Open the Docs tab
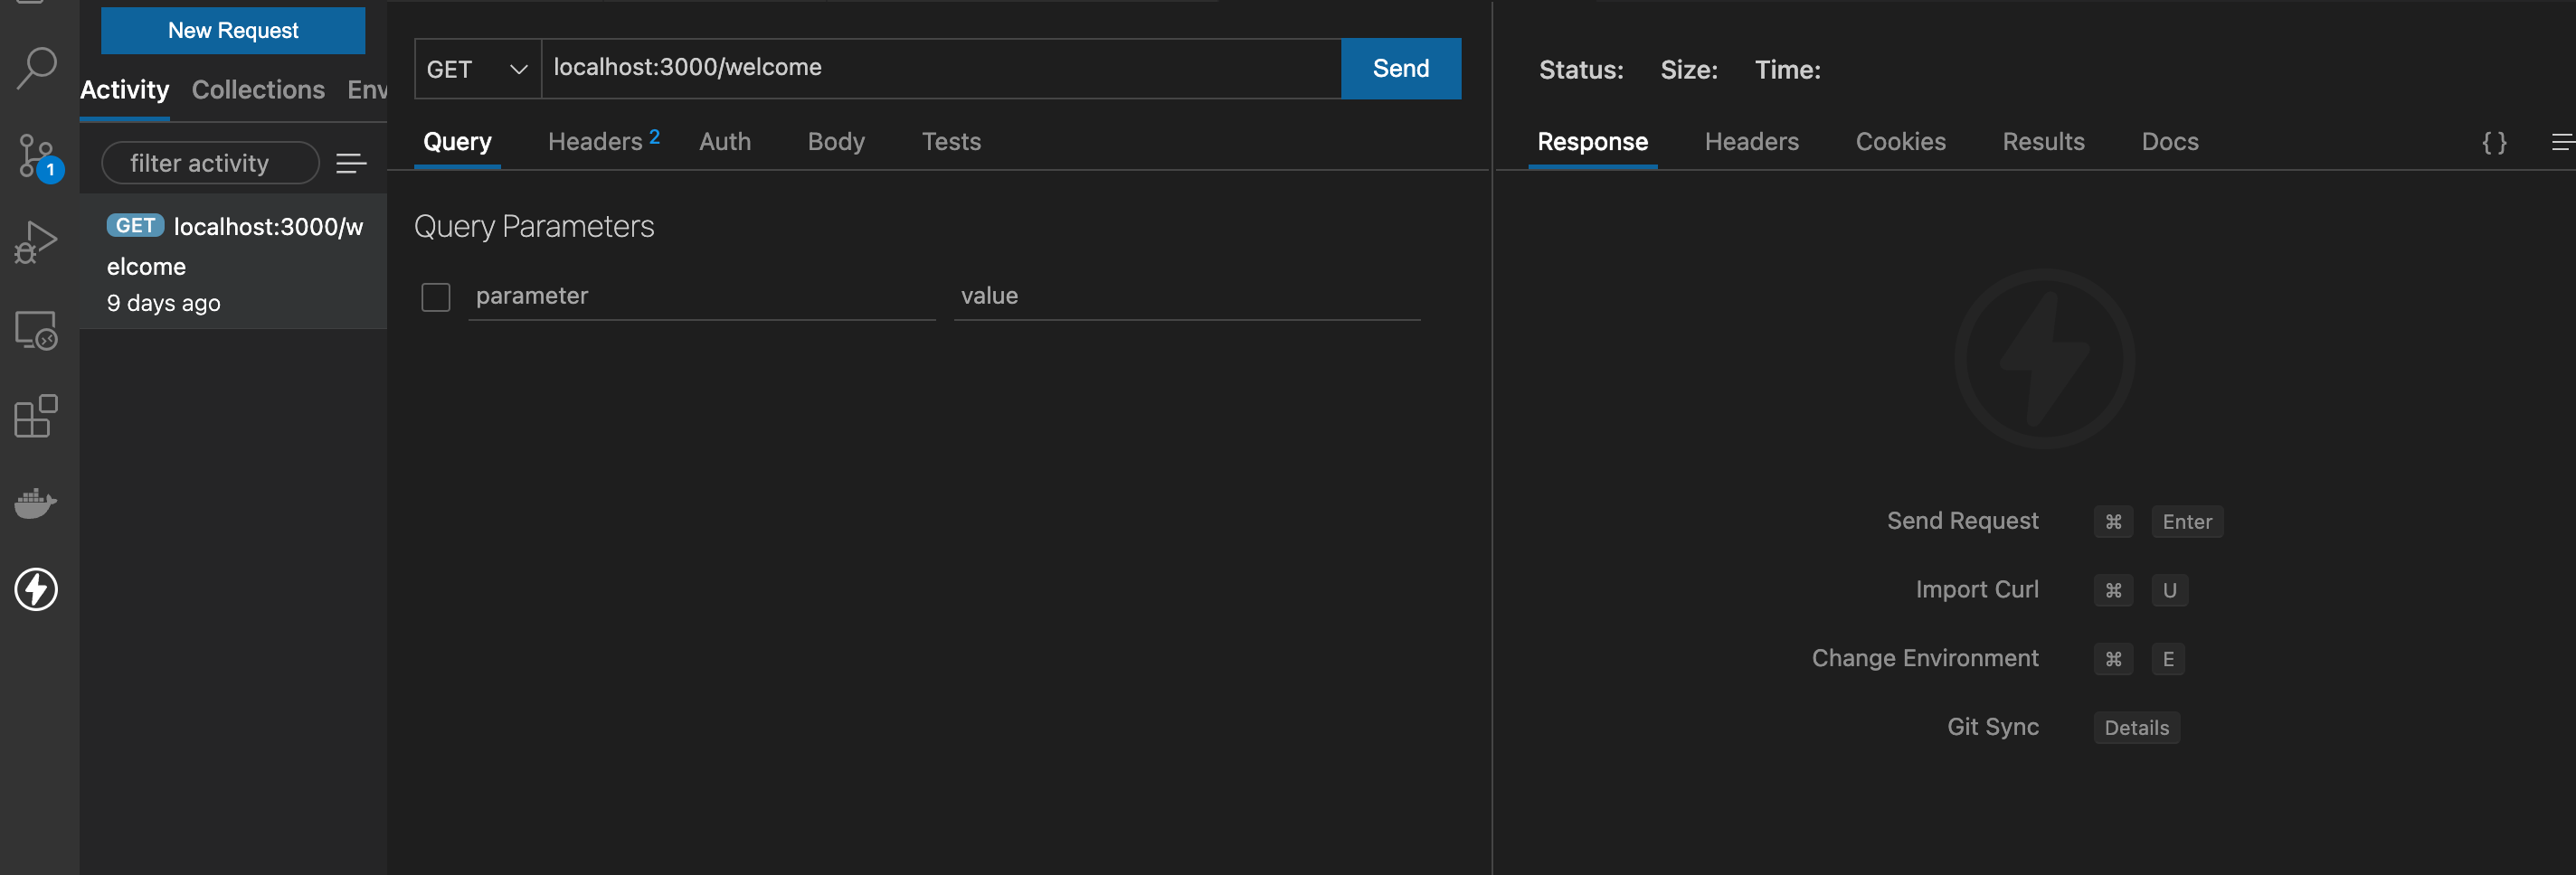This screenshot has height=875, width=2576. click(2169, 142)
